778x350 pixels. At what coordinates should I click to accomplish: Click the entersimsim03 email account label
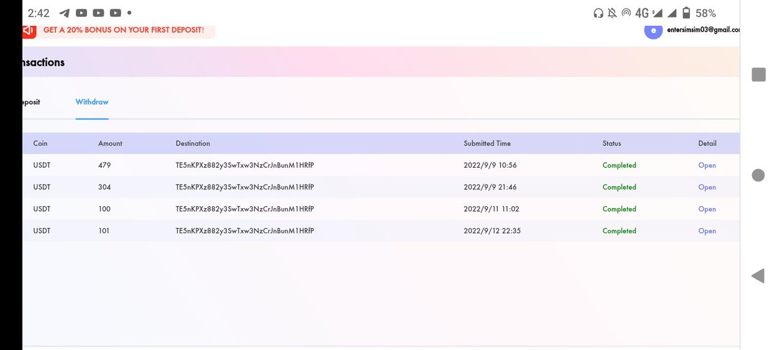pos(703,30)
